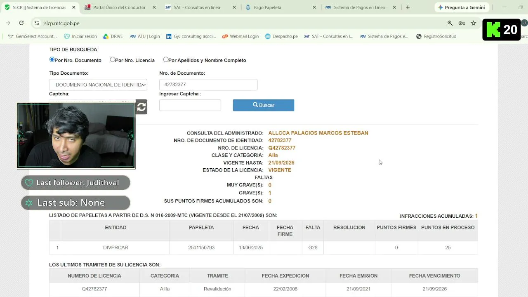Viewport: 528px width, 297px height.
Task: Click license number Q42782377 in results
Action: [x=282, y=148]
